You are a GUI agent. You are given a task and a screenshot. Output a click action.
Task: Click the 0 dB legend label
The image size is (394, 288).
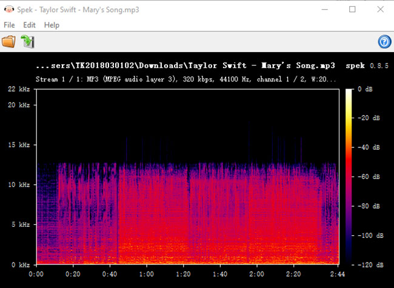click(365, 89)
